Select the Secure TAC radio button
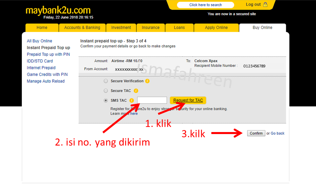The image size is (316, 186). coord(106,91)
